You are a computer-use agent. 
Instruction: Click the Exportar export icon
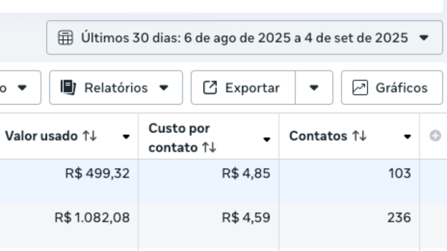point(210,88)
